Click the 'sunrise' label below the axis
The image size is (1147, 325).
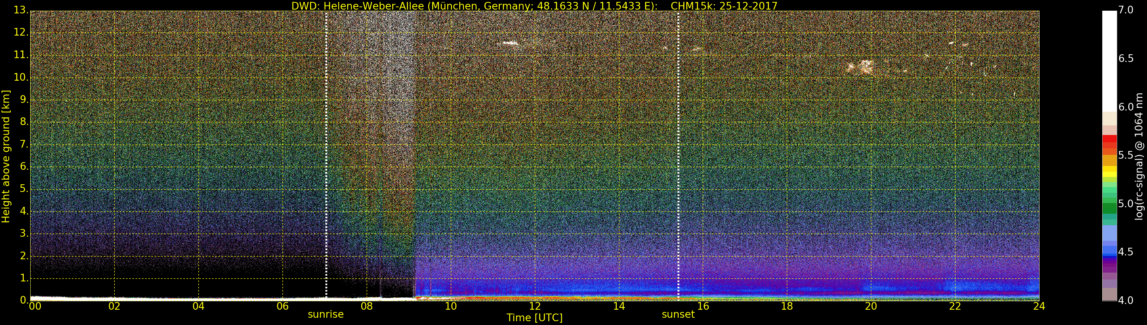pos(325,314)
